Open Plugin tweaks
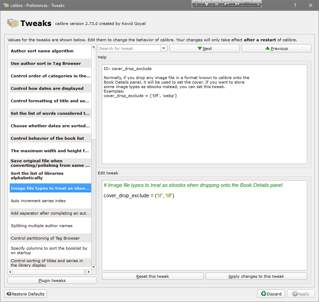319x302 pixels. 52,281
